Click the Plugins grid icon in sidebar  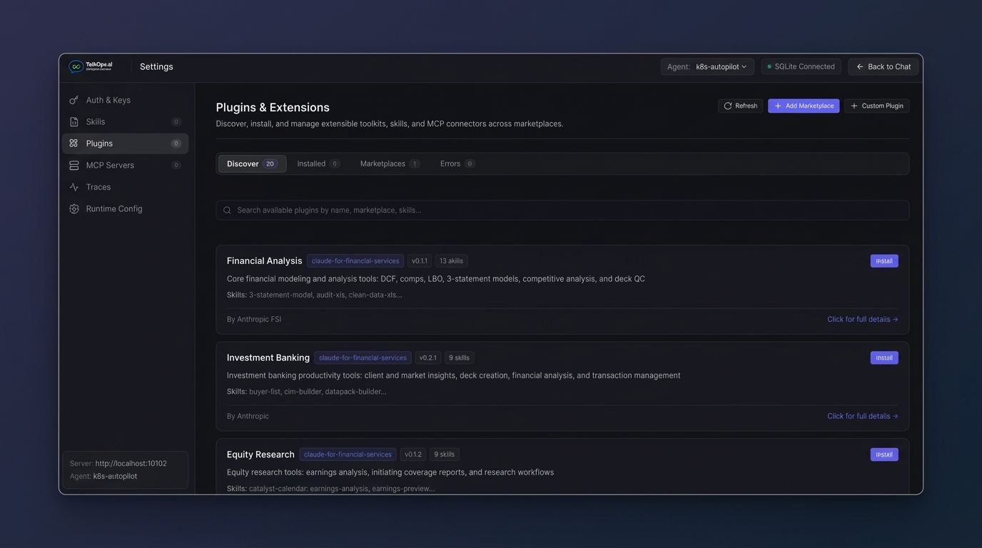point(74,143)
